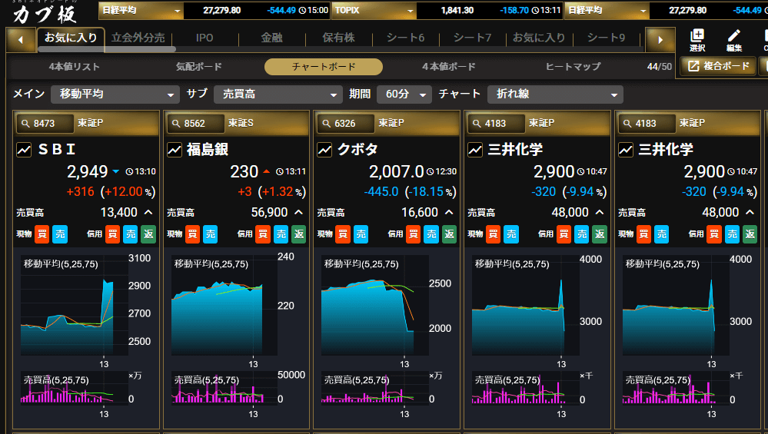The height and width of the screenshot is (434, 768).
Task: Collapse SBI 売買高 chevron
Action: click(148, 213)
